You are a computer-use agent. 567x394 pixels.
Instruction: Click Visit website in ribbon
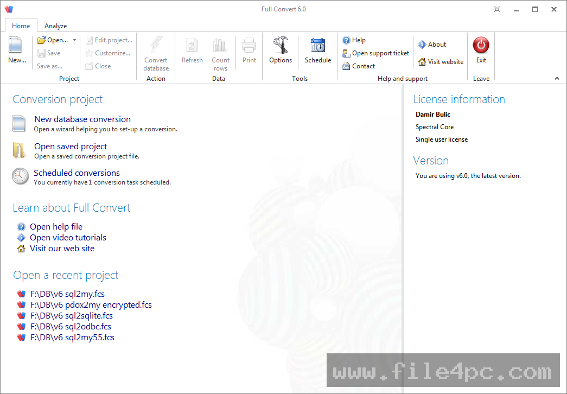(x=441, y=62)
